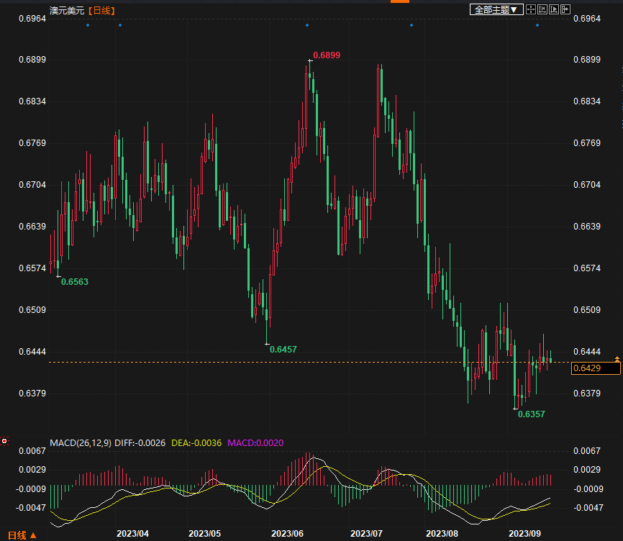Image resolution: width=623 pixels, height=541 pixels.
Task: Click the rightmost blue event dot at top
Action: [537, 25]
